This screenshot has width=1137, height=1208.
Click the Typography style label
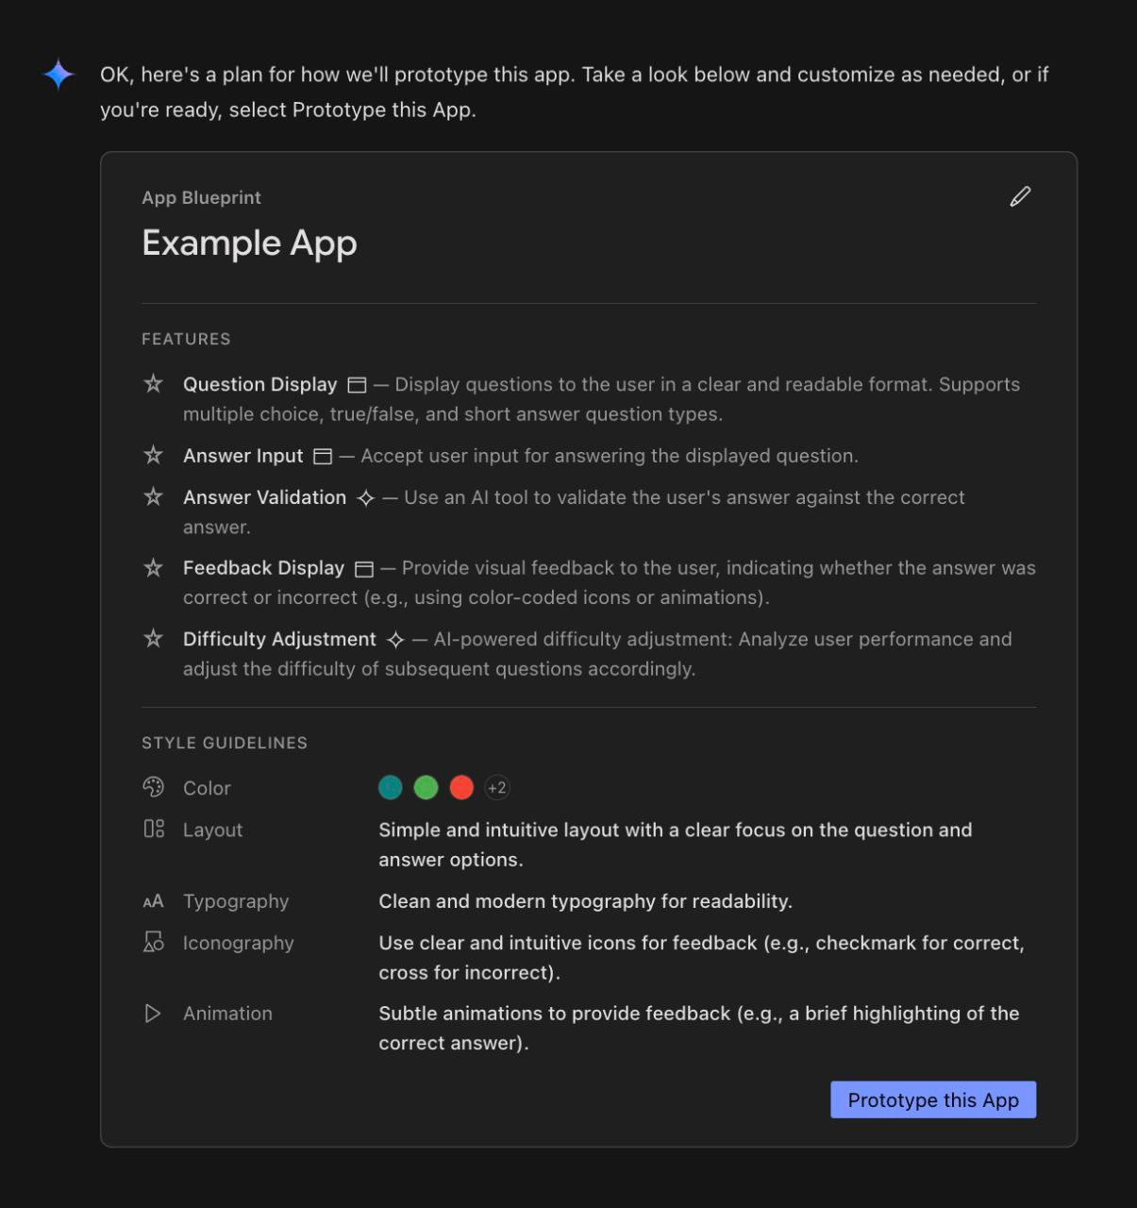[236, 901]
